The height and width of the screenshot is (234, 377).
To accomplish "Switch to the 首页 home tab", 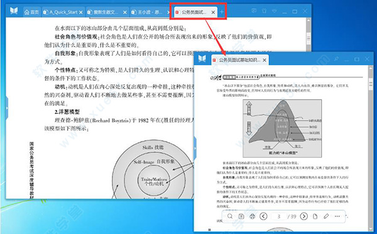I will 31,12.
